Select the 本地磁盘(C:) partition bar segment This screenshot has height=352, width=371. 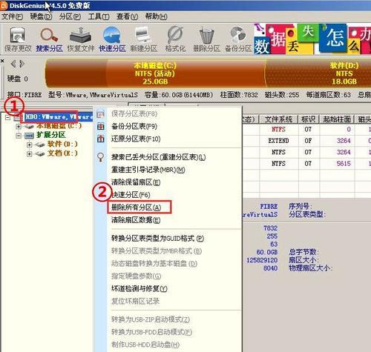155,73
